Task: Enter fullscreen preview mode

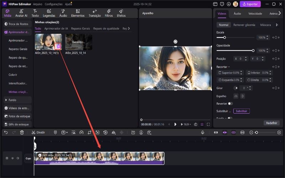Action: click(x=208, y=124)
